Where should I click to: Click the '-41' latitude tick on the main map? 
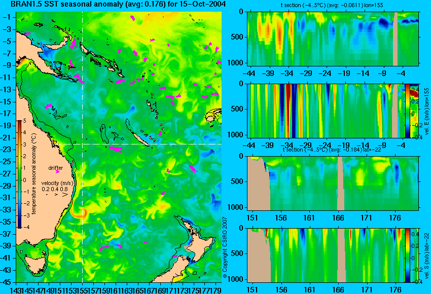(7, 258)
